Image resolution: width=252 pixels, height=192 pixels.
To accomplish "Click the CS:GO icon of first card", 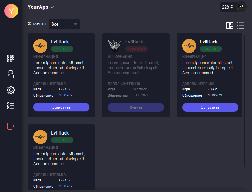I will 40,46.
